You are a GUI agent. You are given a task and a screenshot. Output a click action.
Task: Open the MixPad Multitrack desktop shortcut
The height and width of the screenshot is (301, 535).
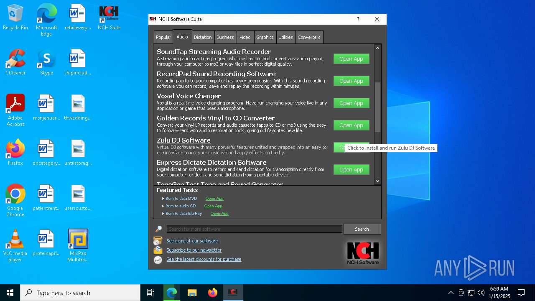tap(78, 246)
